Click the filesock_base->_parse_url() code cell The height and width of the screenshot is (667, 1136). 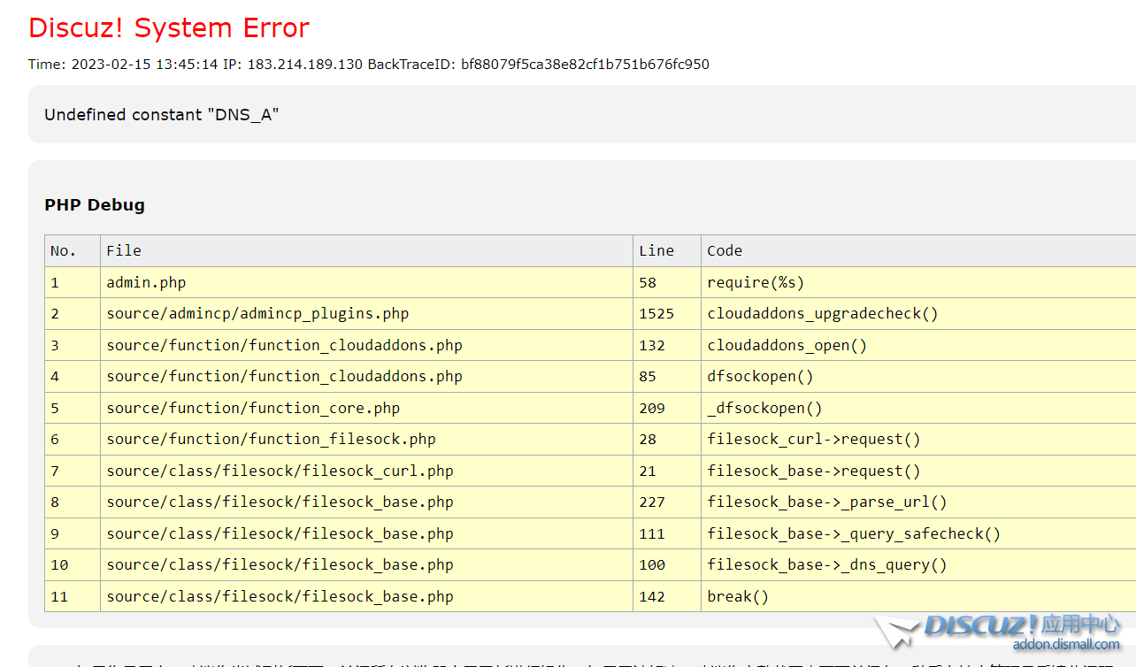click(827, 502)
